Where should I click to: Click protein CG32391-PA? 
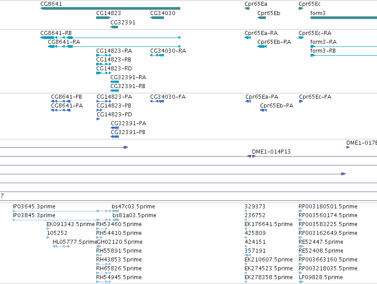point(115,128)
